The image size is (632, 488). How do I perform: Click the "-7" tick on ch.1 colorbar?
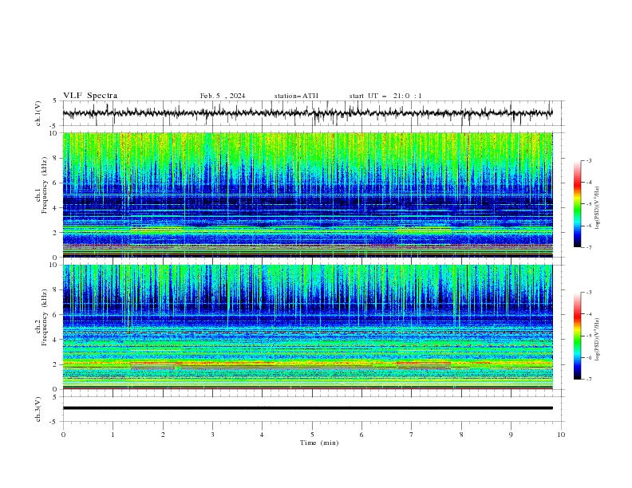pyautogui.click(x=588, y=247)
